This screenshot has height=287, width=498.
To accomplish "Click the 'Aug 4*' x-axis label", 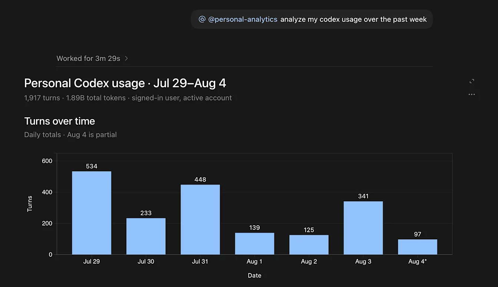I will 418,261.
